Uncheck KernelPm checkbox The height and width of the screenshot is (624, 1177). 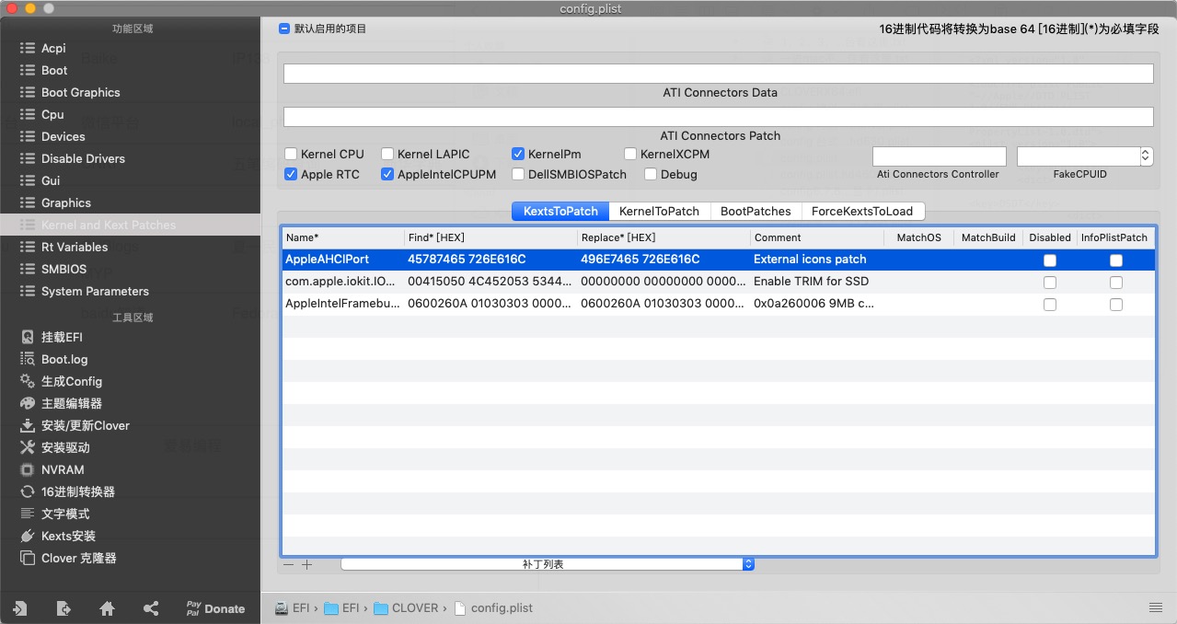(518, 154)
